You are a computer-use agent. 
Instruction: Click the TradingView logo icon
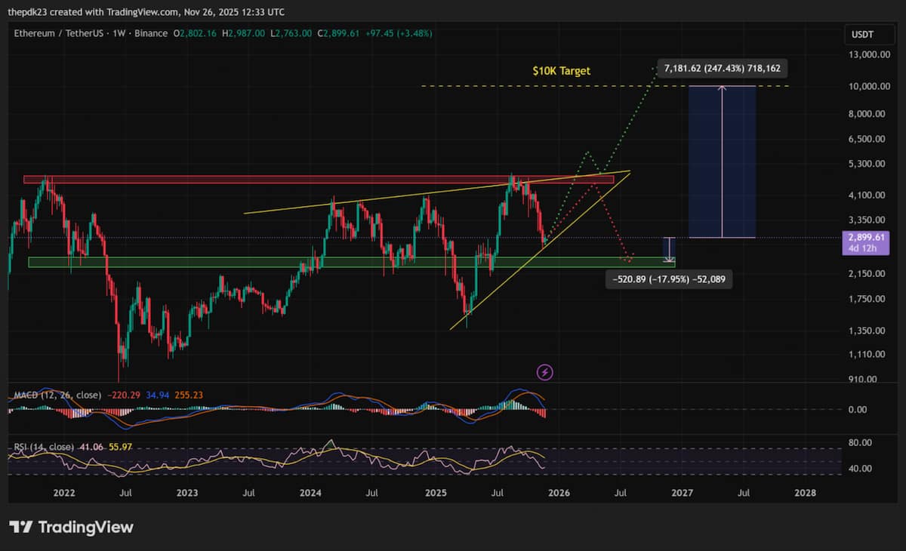pos(21,527)
